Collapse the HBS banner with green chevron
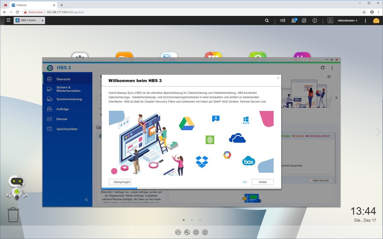The image size is (383, 239). pos(329,76)
